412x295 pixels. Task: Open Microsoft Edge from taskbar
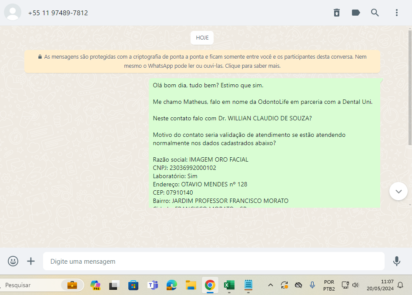tap(171, 285)
